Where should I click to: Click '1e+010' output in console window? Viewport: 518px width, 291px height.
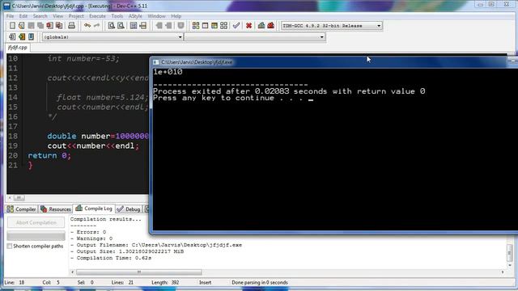click(168, 72)
